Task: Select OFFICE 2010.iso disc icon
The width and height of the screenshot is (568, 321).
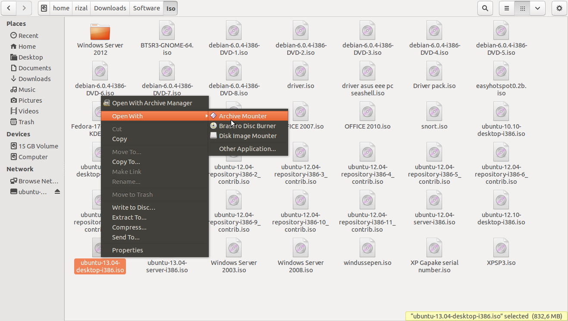Action: point(367,111)
